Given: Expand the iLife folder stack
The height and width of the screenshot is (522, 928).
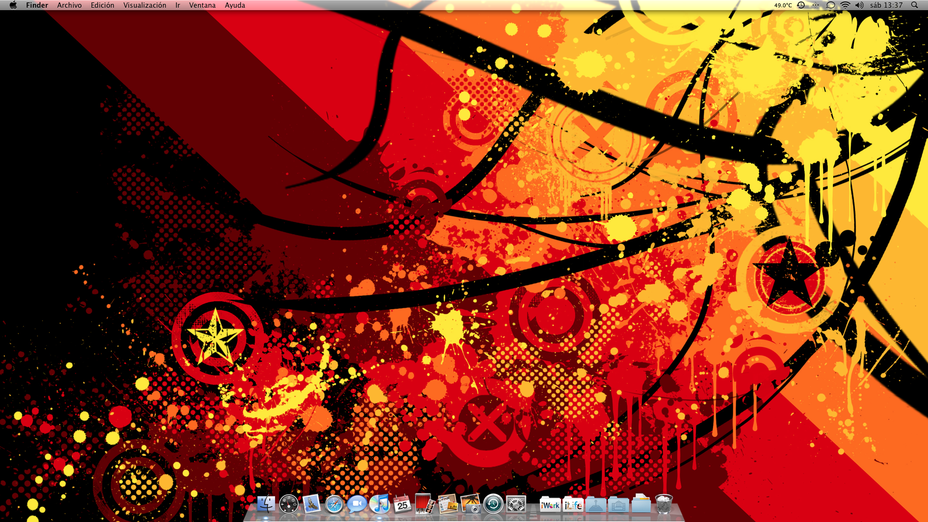Looking at the screenshot, I should [573, 505].
